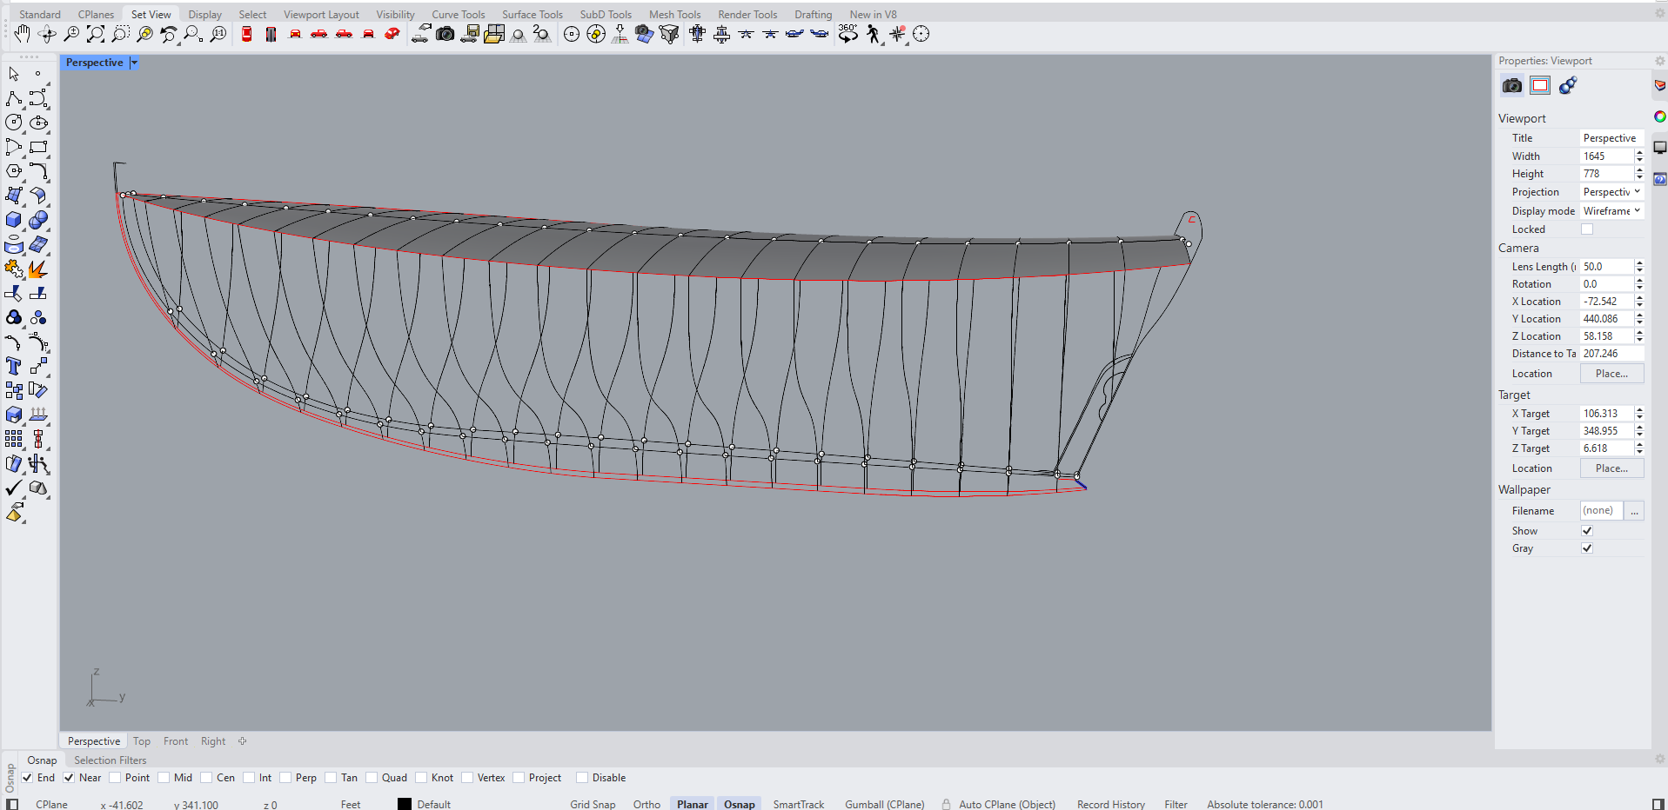Switch to the Top viewport tab
Viewport: 1668px width, 810px height.
[x=142, y=741]
